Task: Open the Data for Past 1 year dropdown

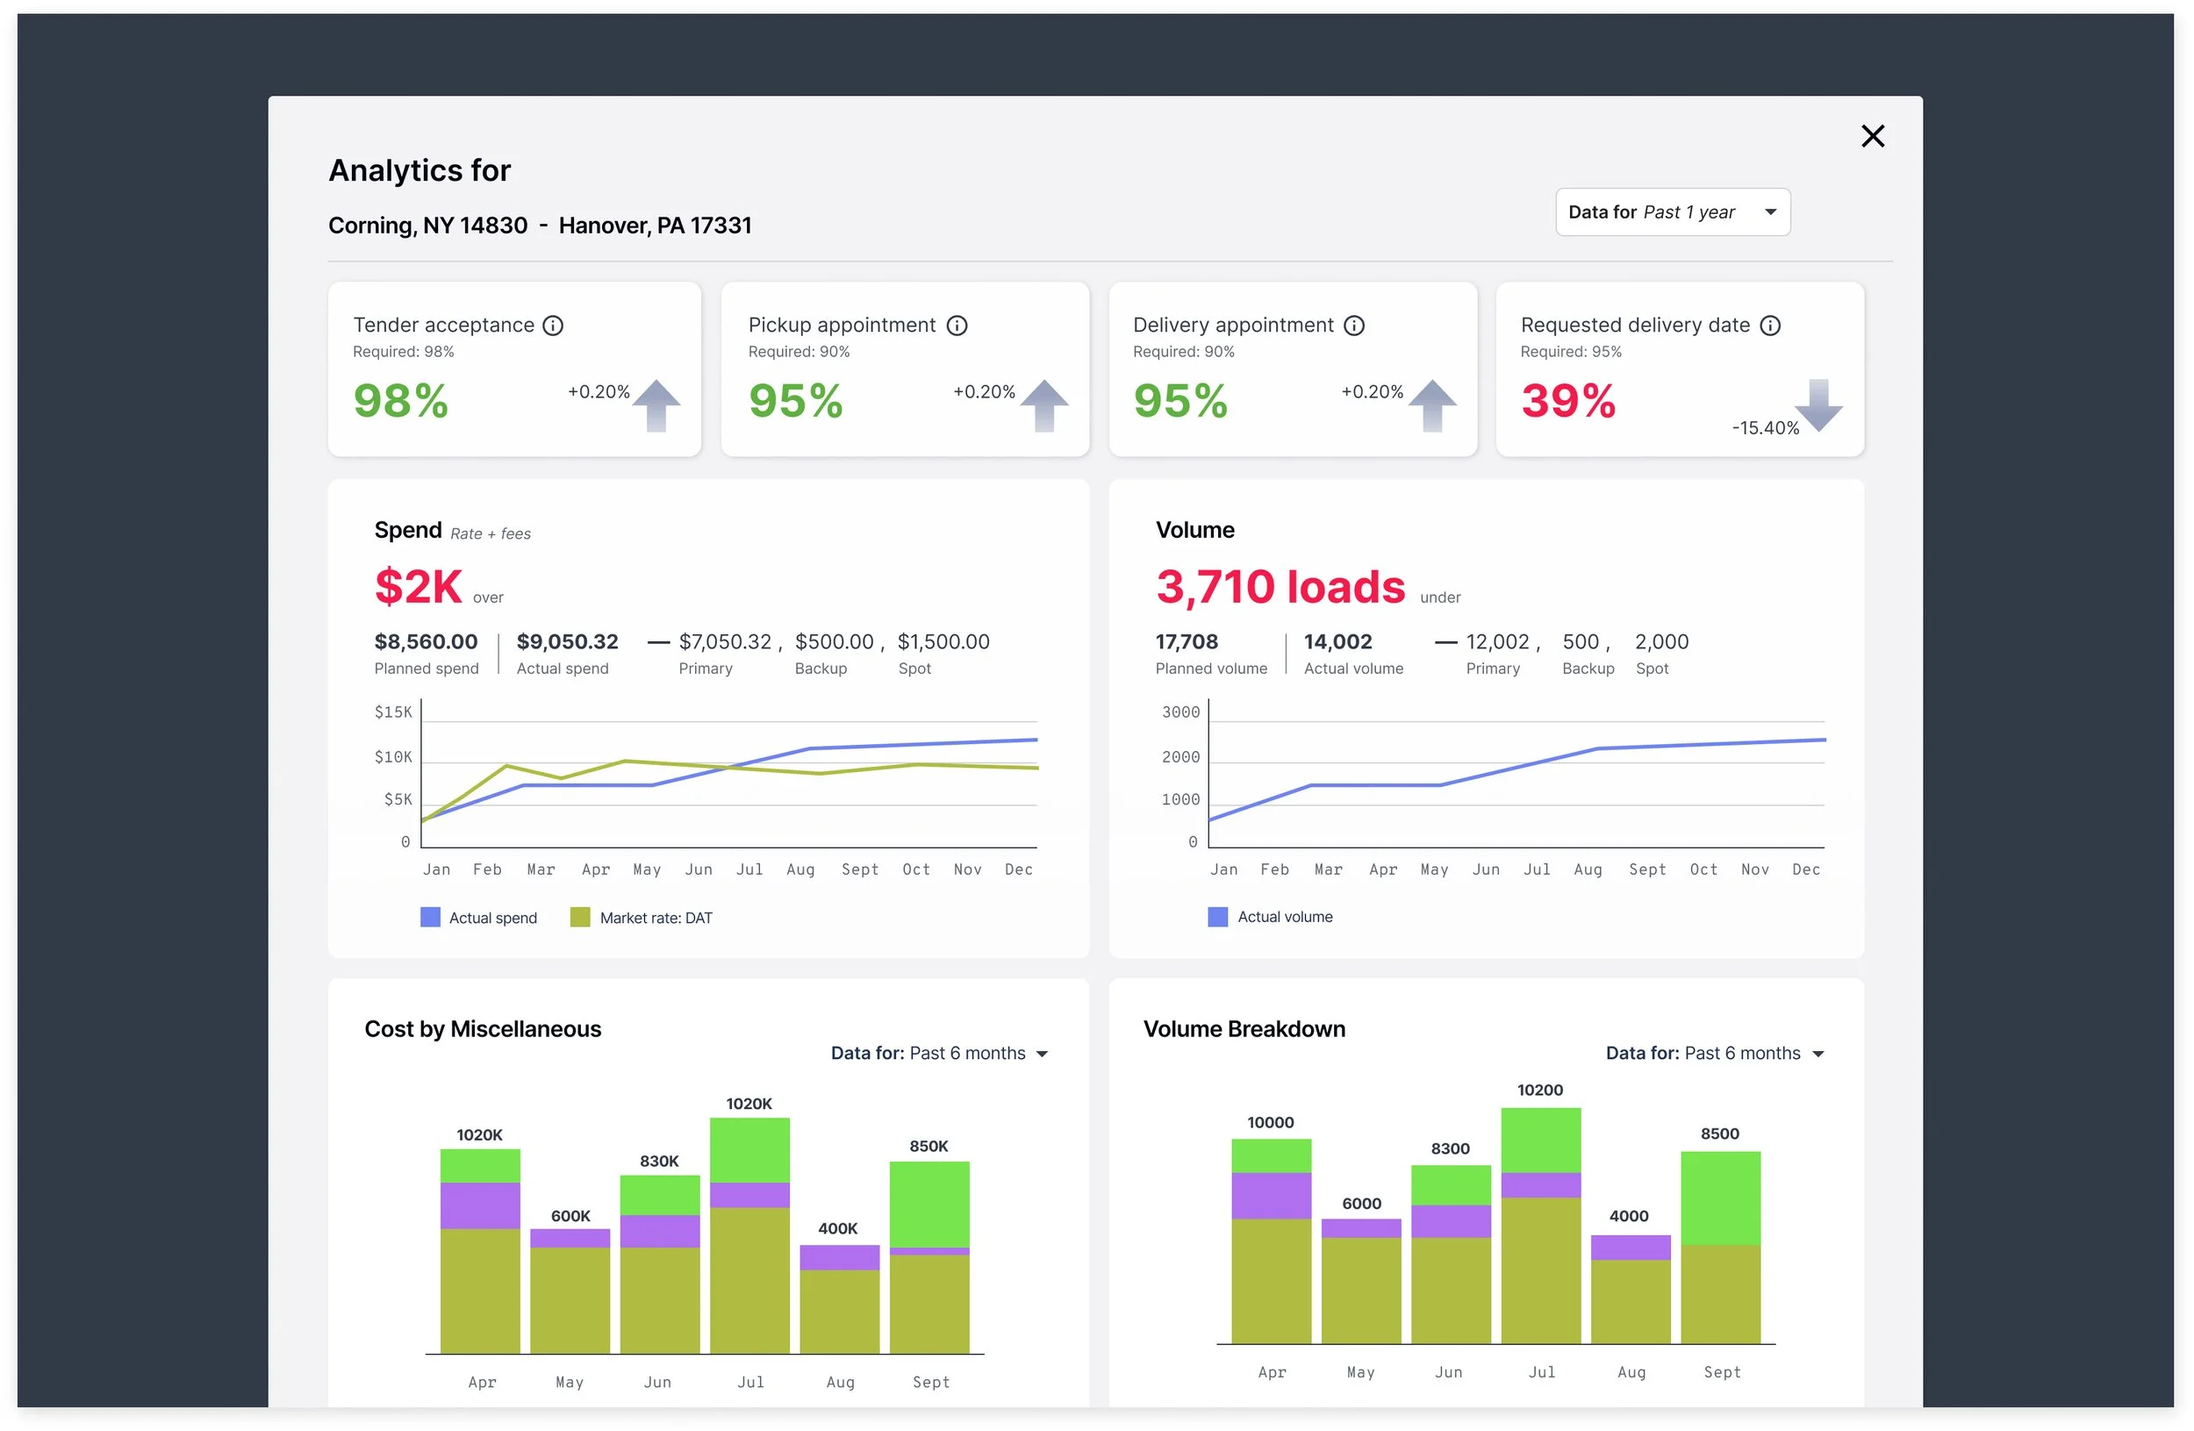Action: [1672, 212]
